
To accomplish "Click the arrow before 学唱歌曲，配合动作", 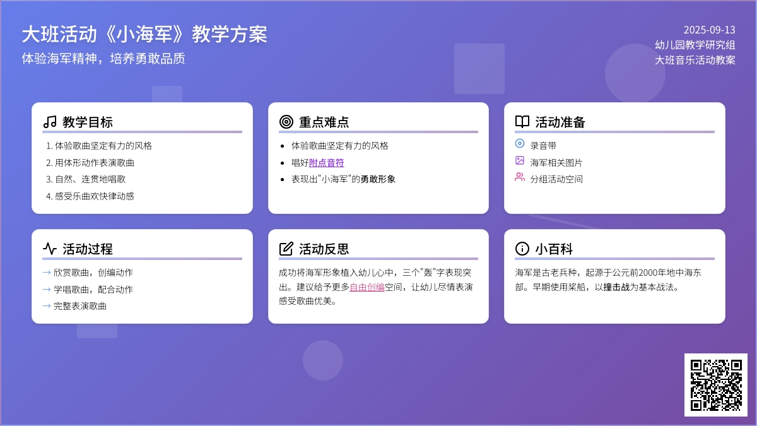I will click(x=47, y=290).
